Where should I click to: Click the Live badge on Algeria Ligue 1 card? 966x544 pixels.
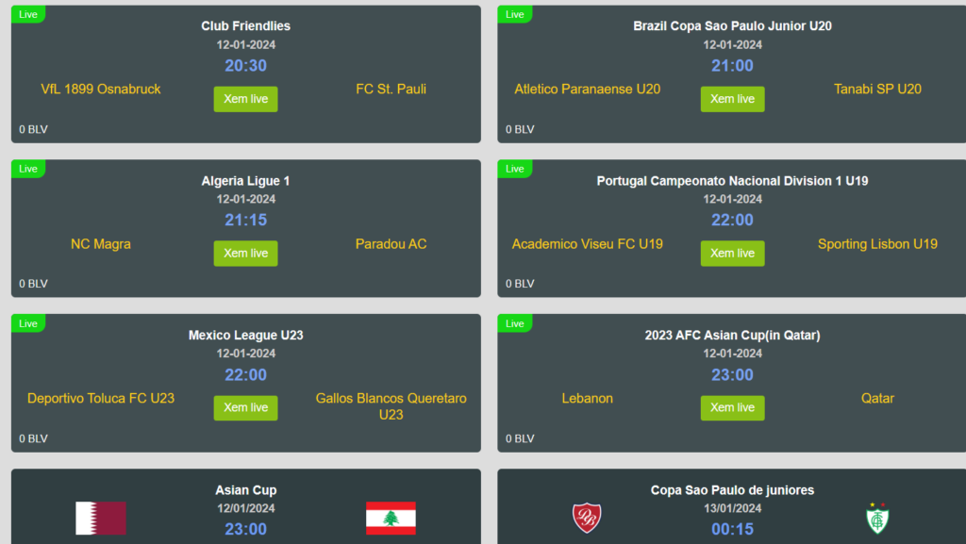pyautogui.click(x=28, y=169)
